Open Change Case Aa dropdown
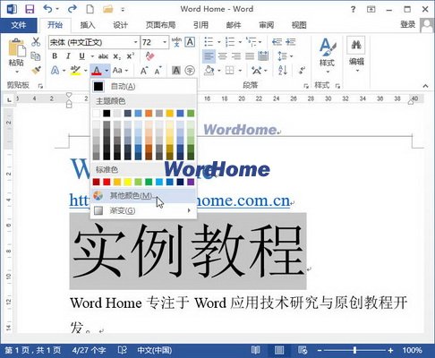Screen dimensions: 435x358 pos(121,71)
